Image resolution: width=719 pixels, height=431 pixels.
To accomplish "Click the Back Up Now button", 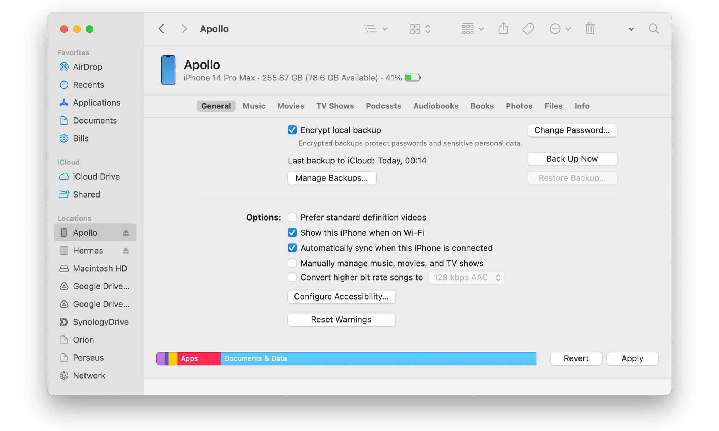I will [572, 158].
